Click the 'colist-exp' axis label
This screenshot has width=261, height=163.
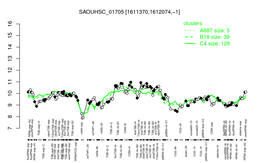[x=82, y=128]
